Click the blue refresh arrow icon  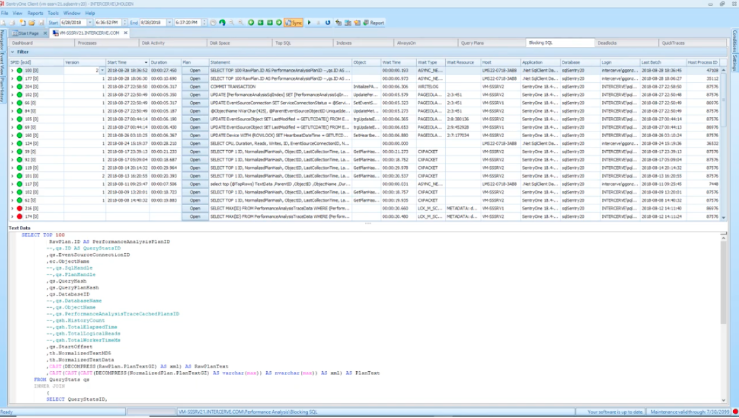pos(328,22)
